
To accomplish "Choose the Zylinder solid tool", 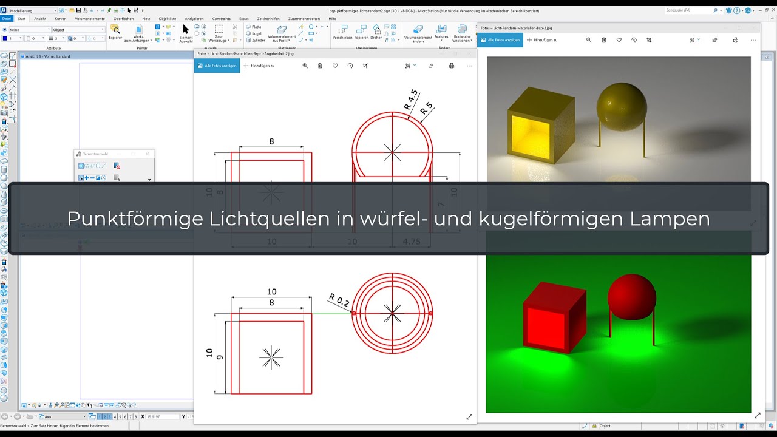I will (256, 40).
